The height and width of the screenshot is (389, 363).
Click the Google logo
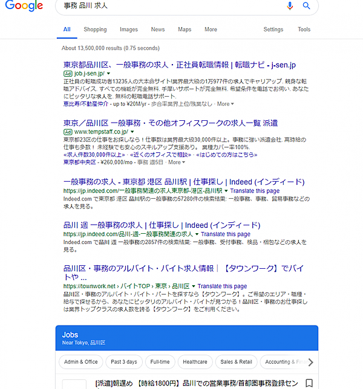click(x=24, y=5)
